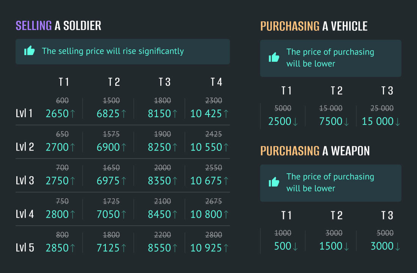Click the up arrow next to 2650

coord(72,114)
